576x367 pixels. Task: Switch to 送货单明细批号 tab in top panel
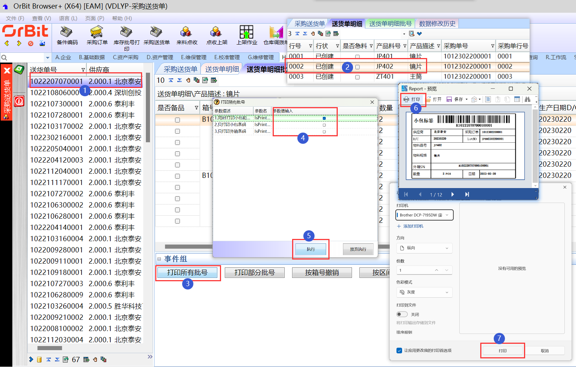390,24
